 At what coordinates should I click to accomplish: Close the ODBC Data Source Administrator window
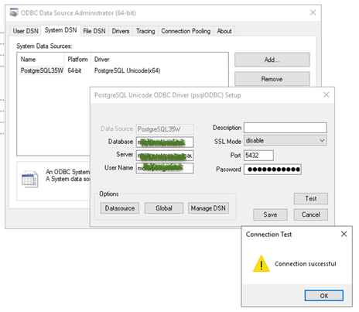[x=313, y=12]
